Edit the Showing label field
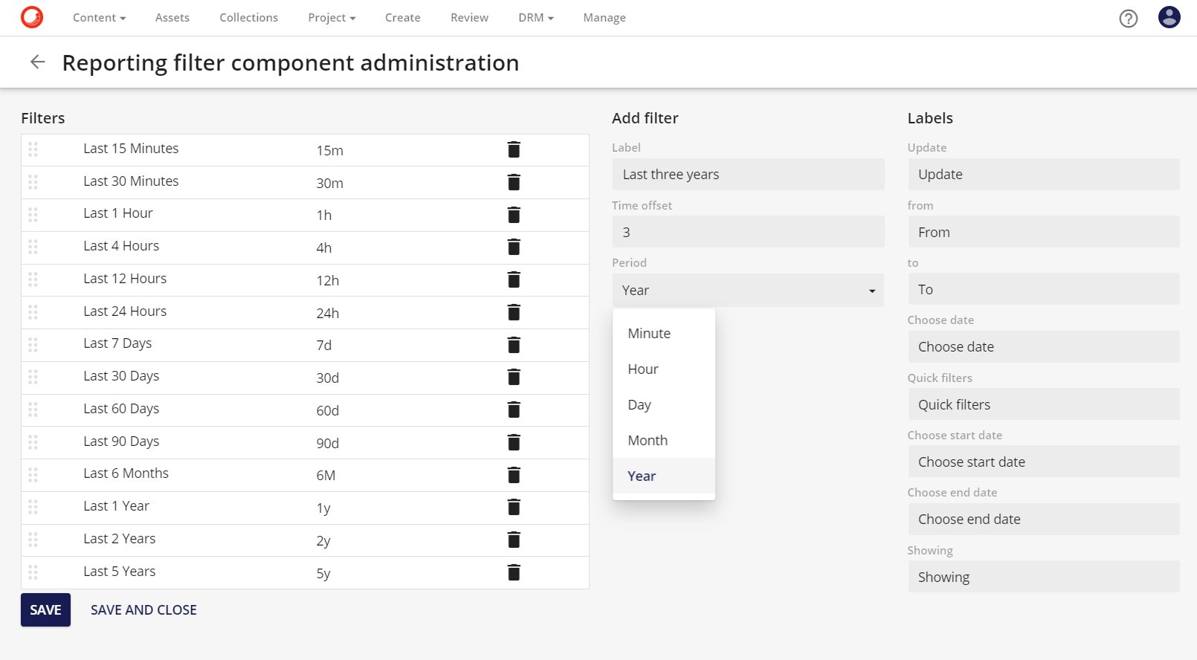Image resolution: width=1197 pixels, height=660 pixels. 1044,577
